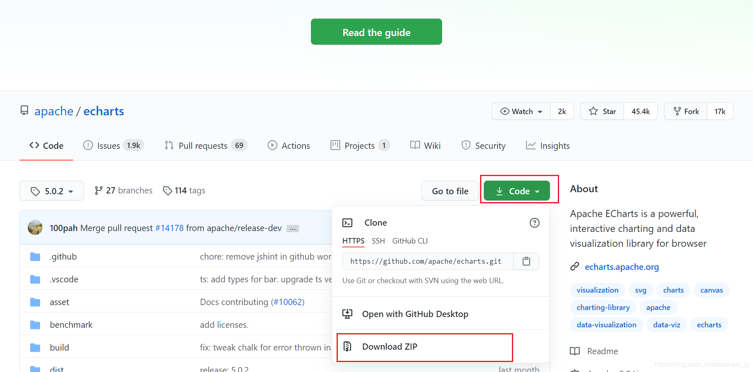Click the data-visualization topic tag
Image resolution: width=753 pixels, height=372 pixels.
pos(606,325)
